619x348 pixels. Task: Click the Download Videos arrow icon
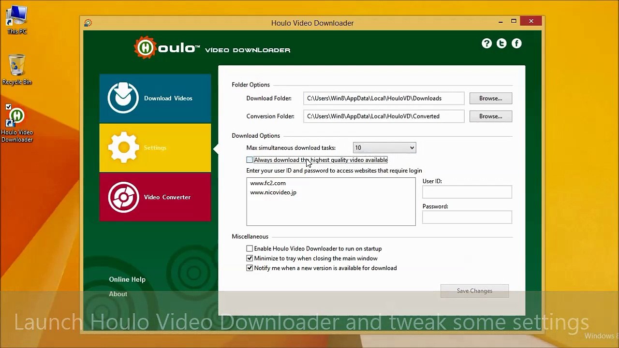coord(123,98)
